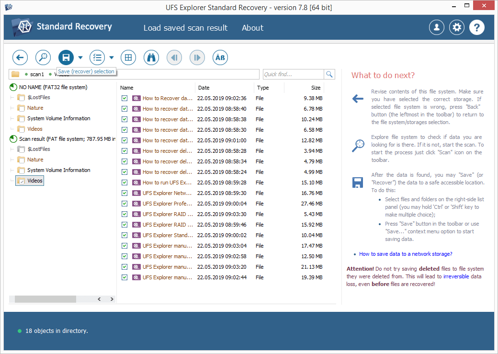Expand System Volume Information under NO NAME
Viewport: 498px width, 354px height.
point(12,118)
